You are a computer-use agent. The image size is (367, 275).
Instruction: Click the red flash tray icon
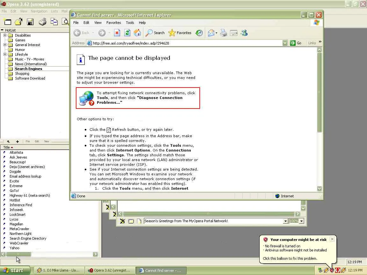337,270
